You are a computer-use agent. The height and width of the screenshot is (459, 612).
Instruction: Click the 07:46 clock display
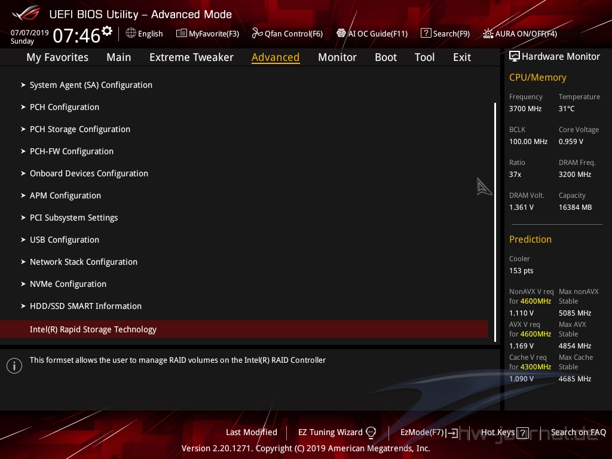pyautogui.click(x=76, y=35)
